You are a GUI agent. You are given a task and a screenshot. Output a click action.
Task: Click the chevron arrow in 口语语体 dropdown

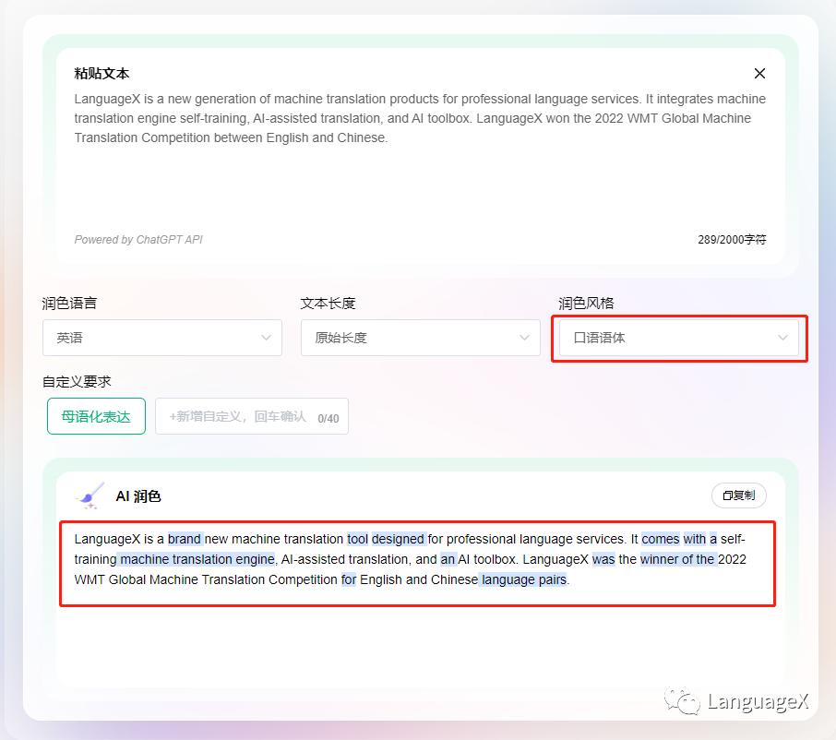[x=782, y=338]
